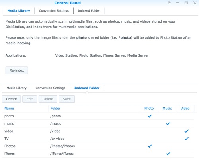
Task: Select the /tv video folder row
Action: click(x=98, y=139)
